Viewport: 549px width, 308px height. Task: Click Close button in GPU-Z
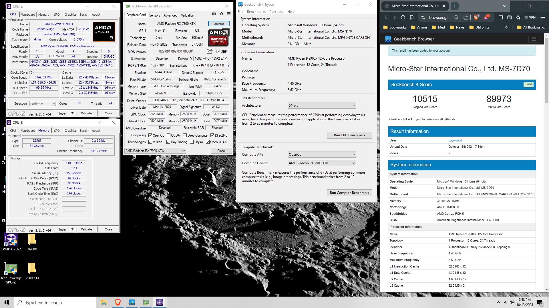click(x=221, y=151)
